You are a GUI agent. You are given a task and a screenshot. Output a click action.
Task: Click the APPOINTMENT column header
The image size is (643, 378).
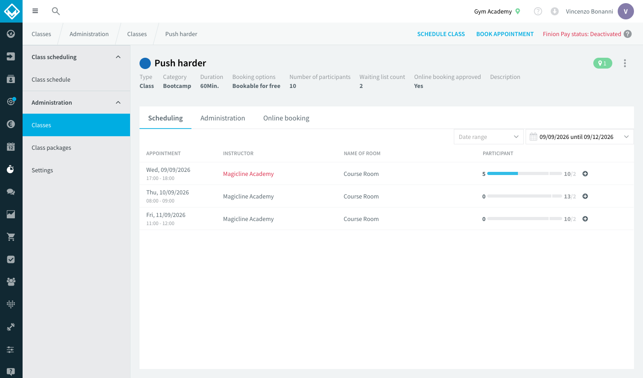tap(163, 153)
